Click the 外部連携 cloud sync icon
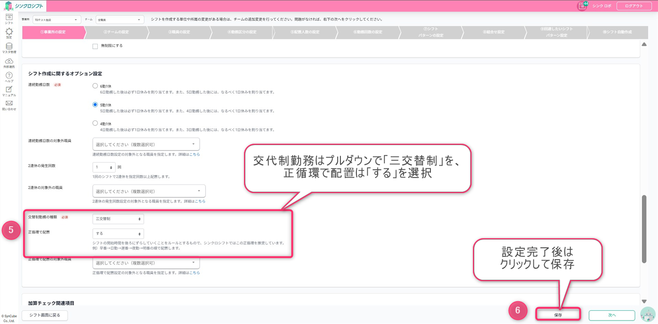This screenshot has width=658, height=324. [x=9, y=61]
